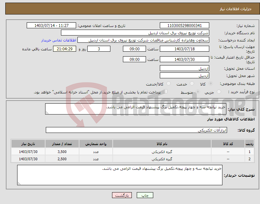The width and height of the screenshot is (260, 204).
Task: Click گیره الکتریکی in row 1
Action: coord(162,152)
